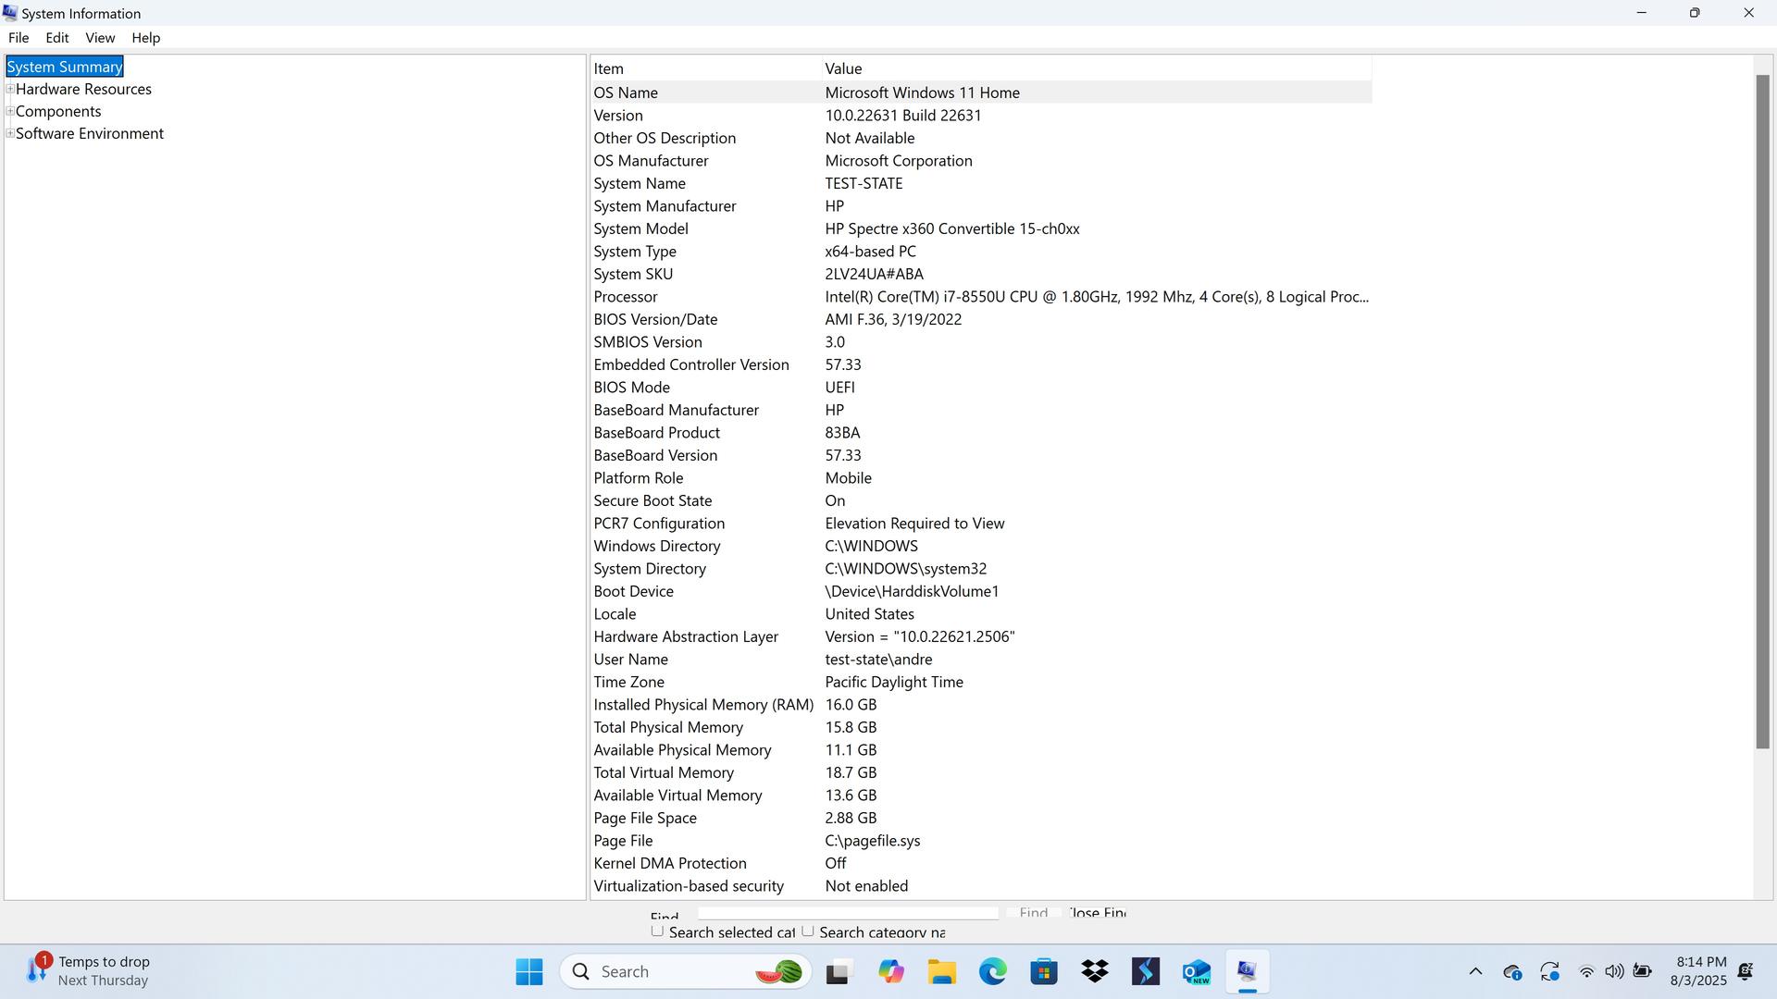1777x999 pixels.
Task: Select the OS Name row
Action: click(x=981, y=92)
